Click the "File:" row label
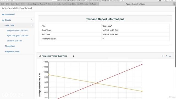The image size is (176, 99). coord(43,26)
